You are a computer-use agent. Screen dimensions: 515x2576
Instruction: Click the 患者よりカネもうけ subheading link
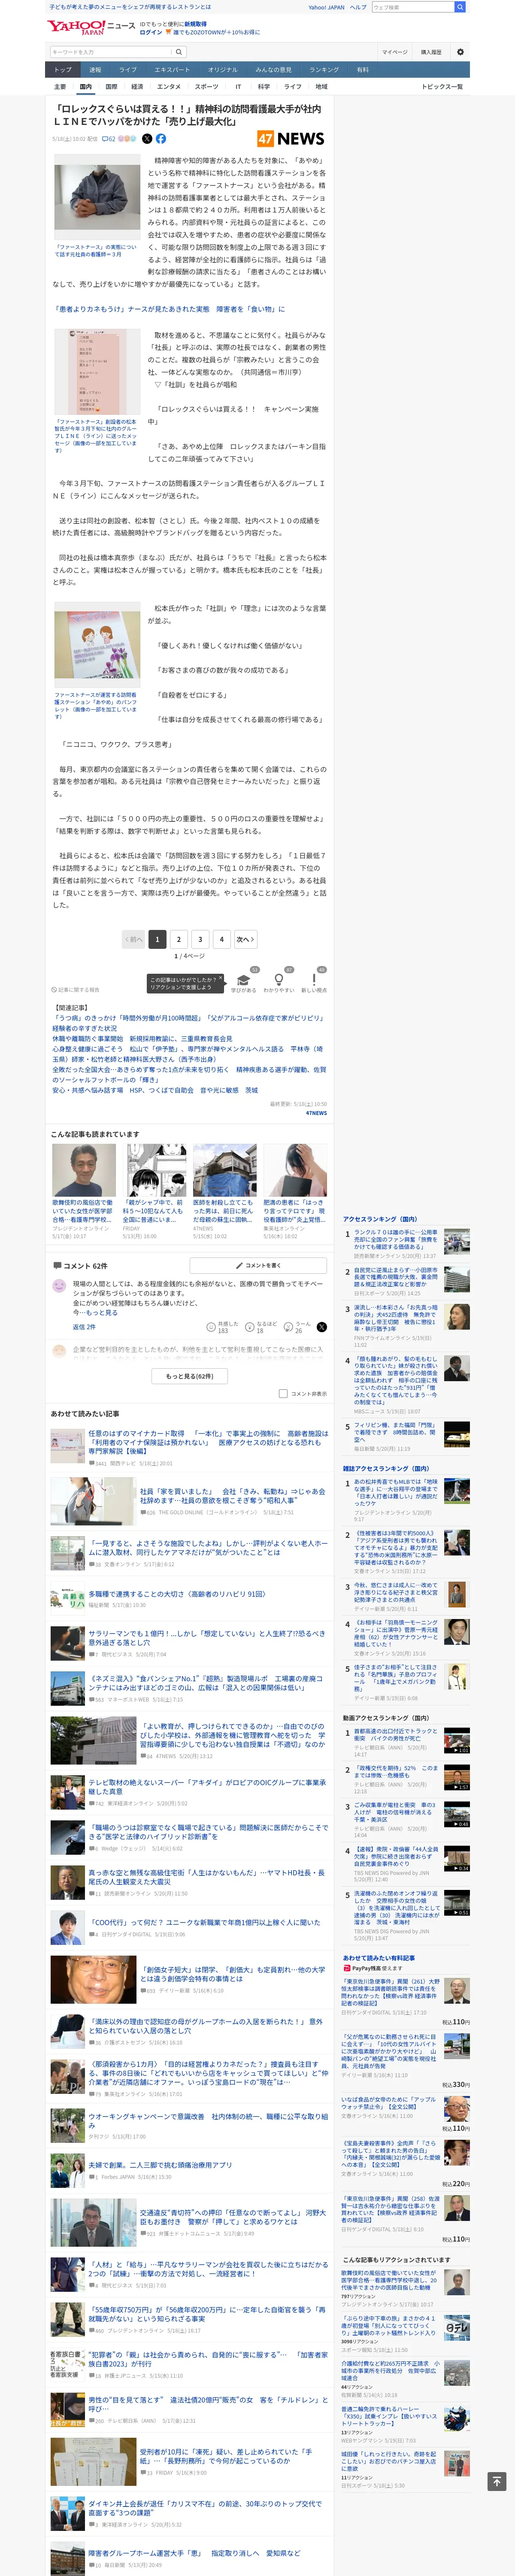(169, 309)
